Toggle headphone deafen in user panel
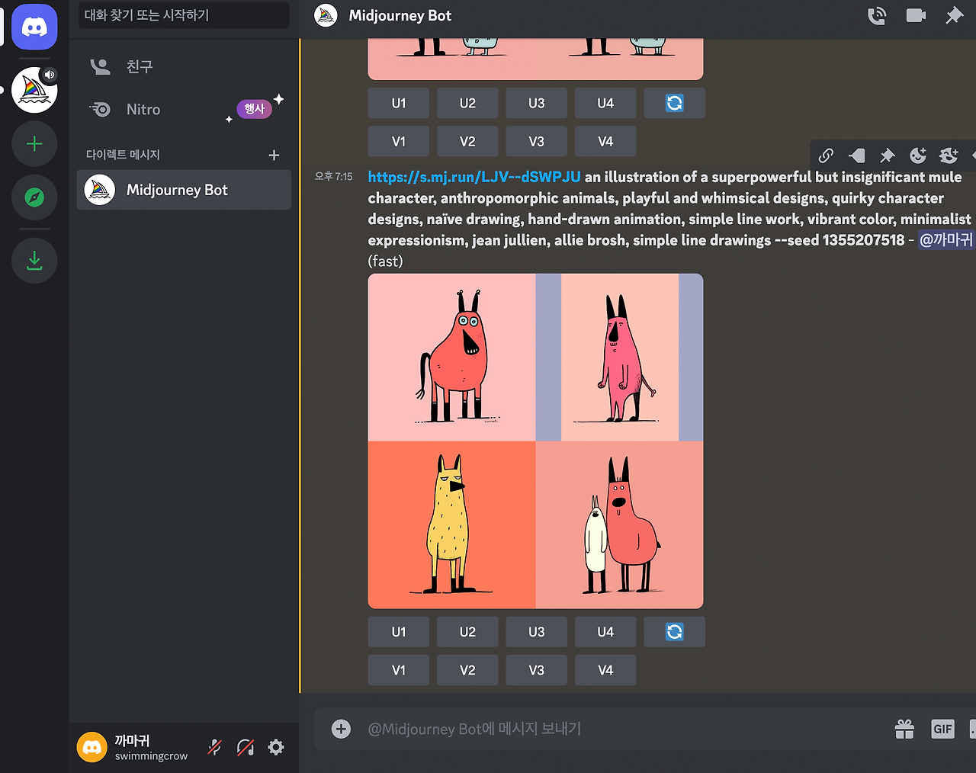976x773 pixels. 246,747
